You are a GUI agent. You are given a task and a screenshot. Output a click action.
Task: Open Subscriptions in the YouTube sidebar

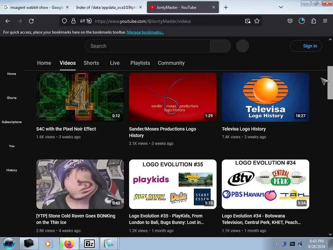(x=12, y=122)
